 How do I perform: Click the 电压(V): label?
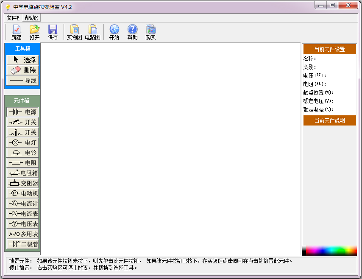tap(315, 75)
